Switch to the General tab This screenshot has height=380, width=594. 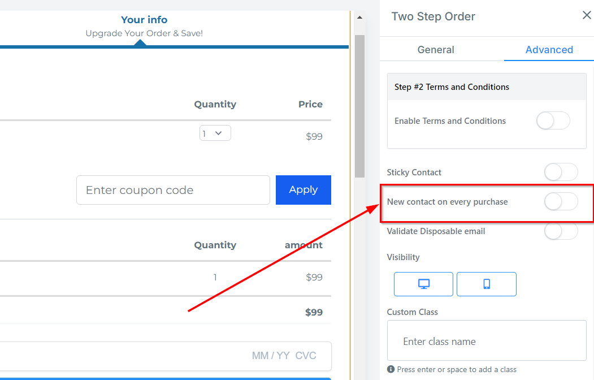(x=436, y=50)
